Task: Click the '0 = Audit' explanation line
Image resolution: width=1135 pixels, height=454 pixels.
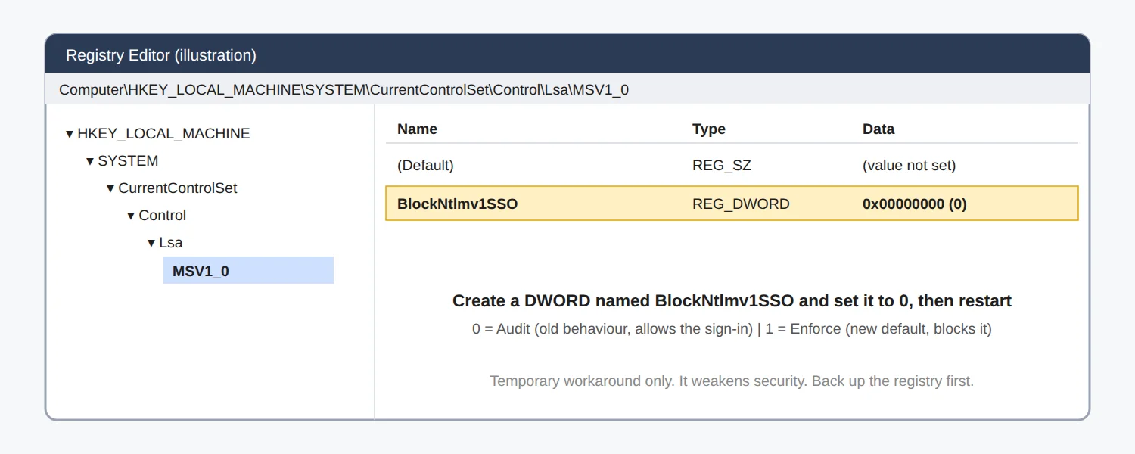Action: pos(732,329)
